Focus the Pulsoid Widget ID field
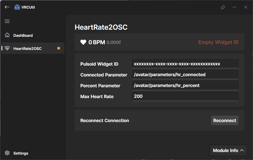This screenshot has width=253, height=160. point(185,64)
